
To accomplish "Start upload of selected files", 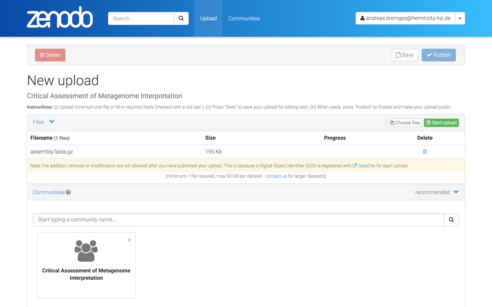I will pos(441,123).
